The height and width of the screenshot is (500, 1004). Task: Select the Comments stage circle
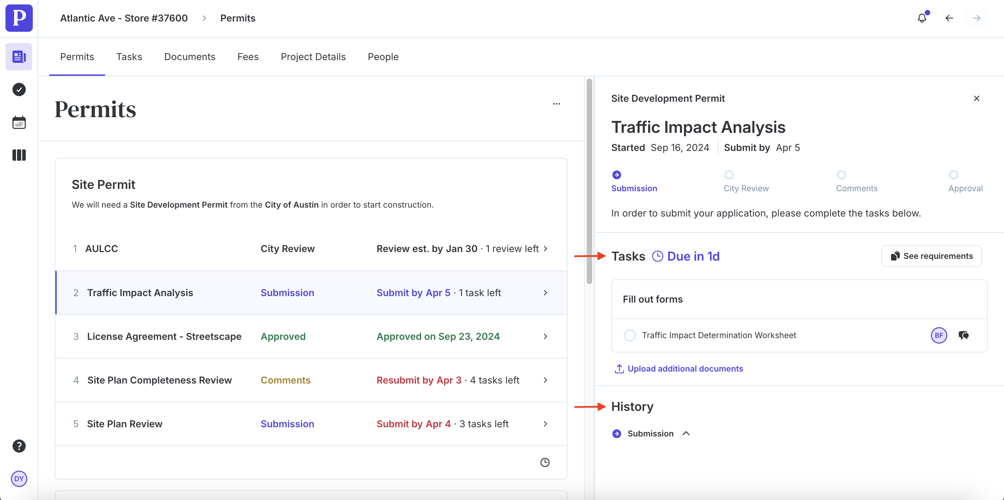coord(841,175)
